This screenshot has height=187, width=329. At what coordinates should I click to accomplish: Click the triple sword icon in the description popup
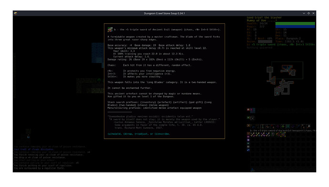pos(110,30)
